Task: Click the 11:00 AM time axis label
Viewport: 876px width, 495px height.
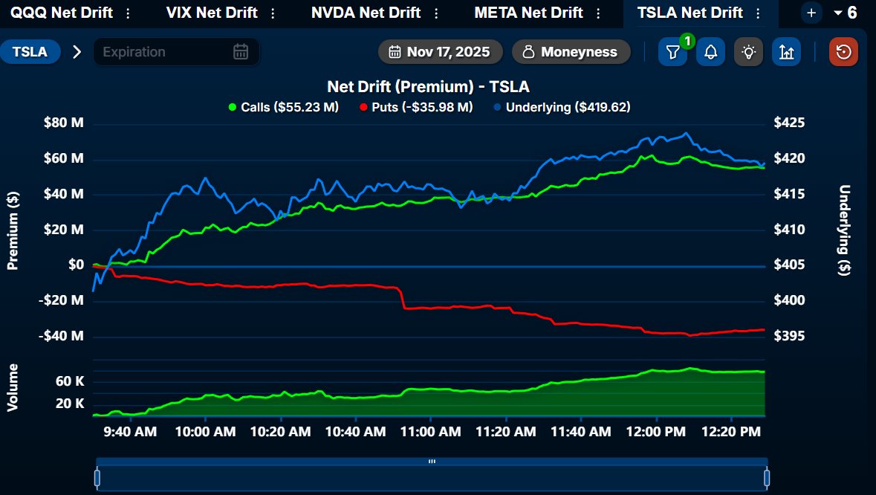Action: (x=431, y=432)
